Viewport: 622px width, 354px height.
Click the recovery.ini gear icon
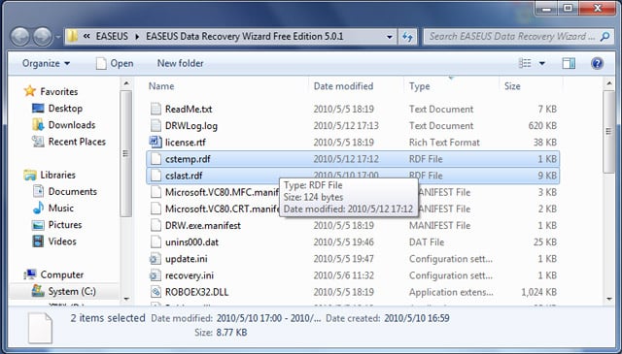(155, 275)
